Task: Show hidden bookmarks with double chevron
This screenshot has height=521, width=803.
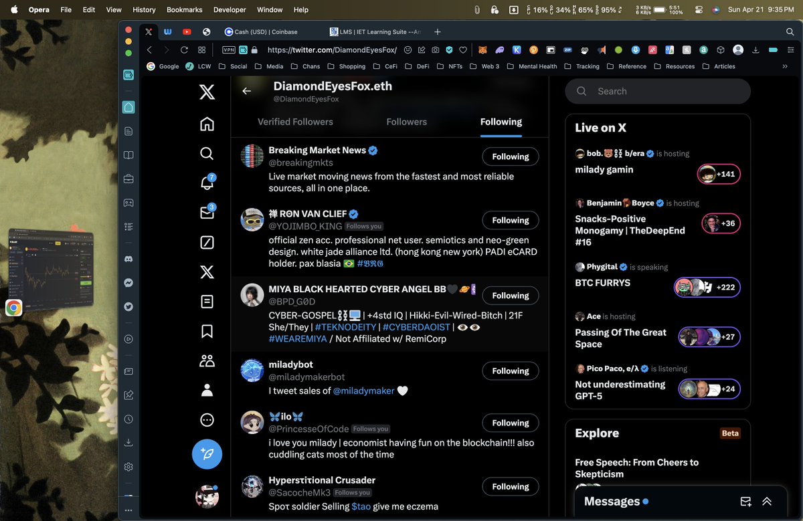Action: coord(785,66)
